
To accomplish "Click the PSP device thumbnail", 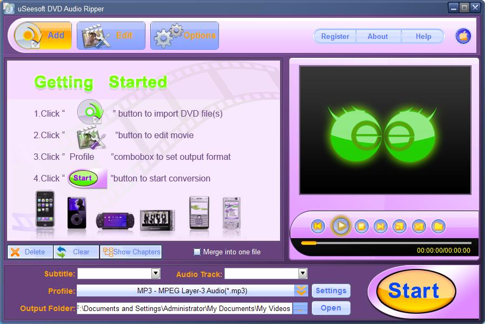I will (x=115, y=220).
